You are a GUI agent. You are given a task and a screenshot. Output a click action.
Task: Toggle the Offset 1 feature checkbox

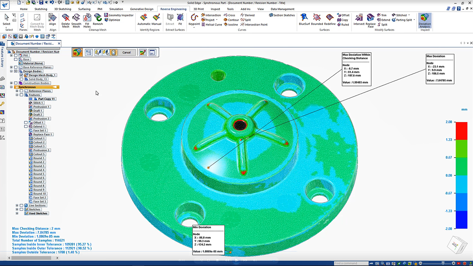point(26,123)
